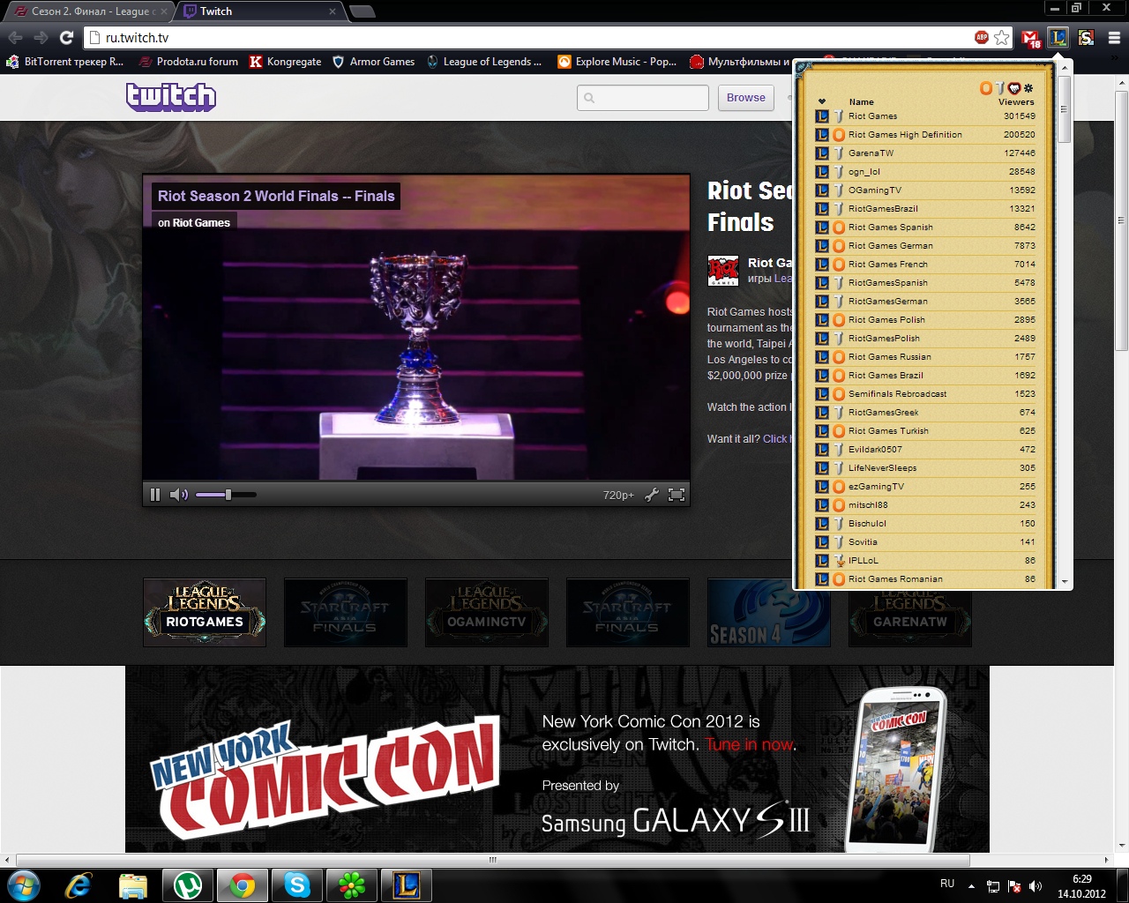Click the Browse button on Twitch

(745, 98)
